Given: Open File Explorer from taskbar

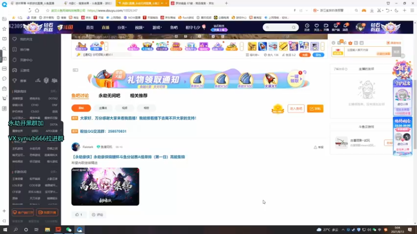Looking at the screenshot, I should pos(47,229).
